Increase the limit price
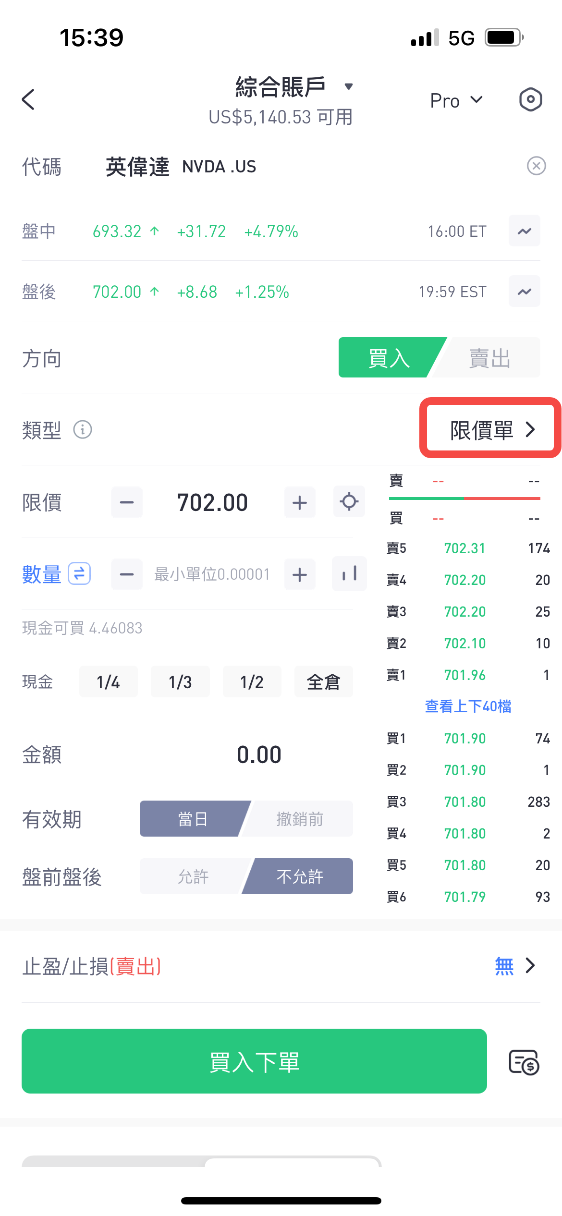Viewport: 562px width, 1216px height. [x=300, y=502]
